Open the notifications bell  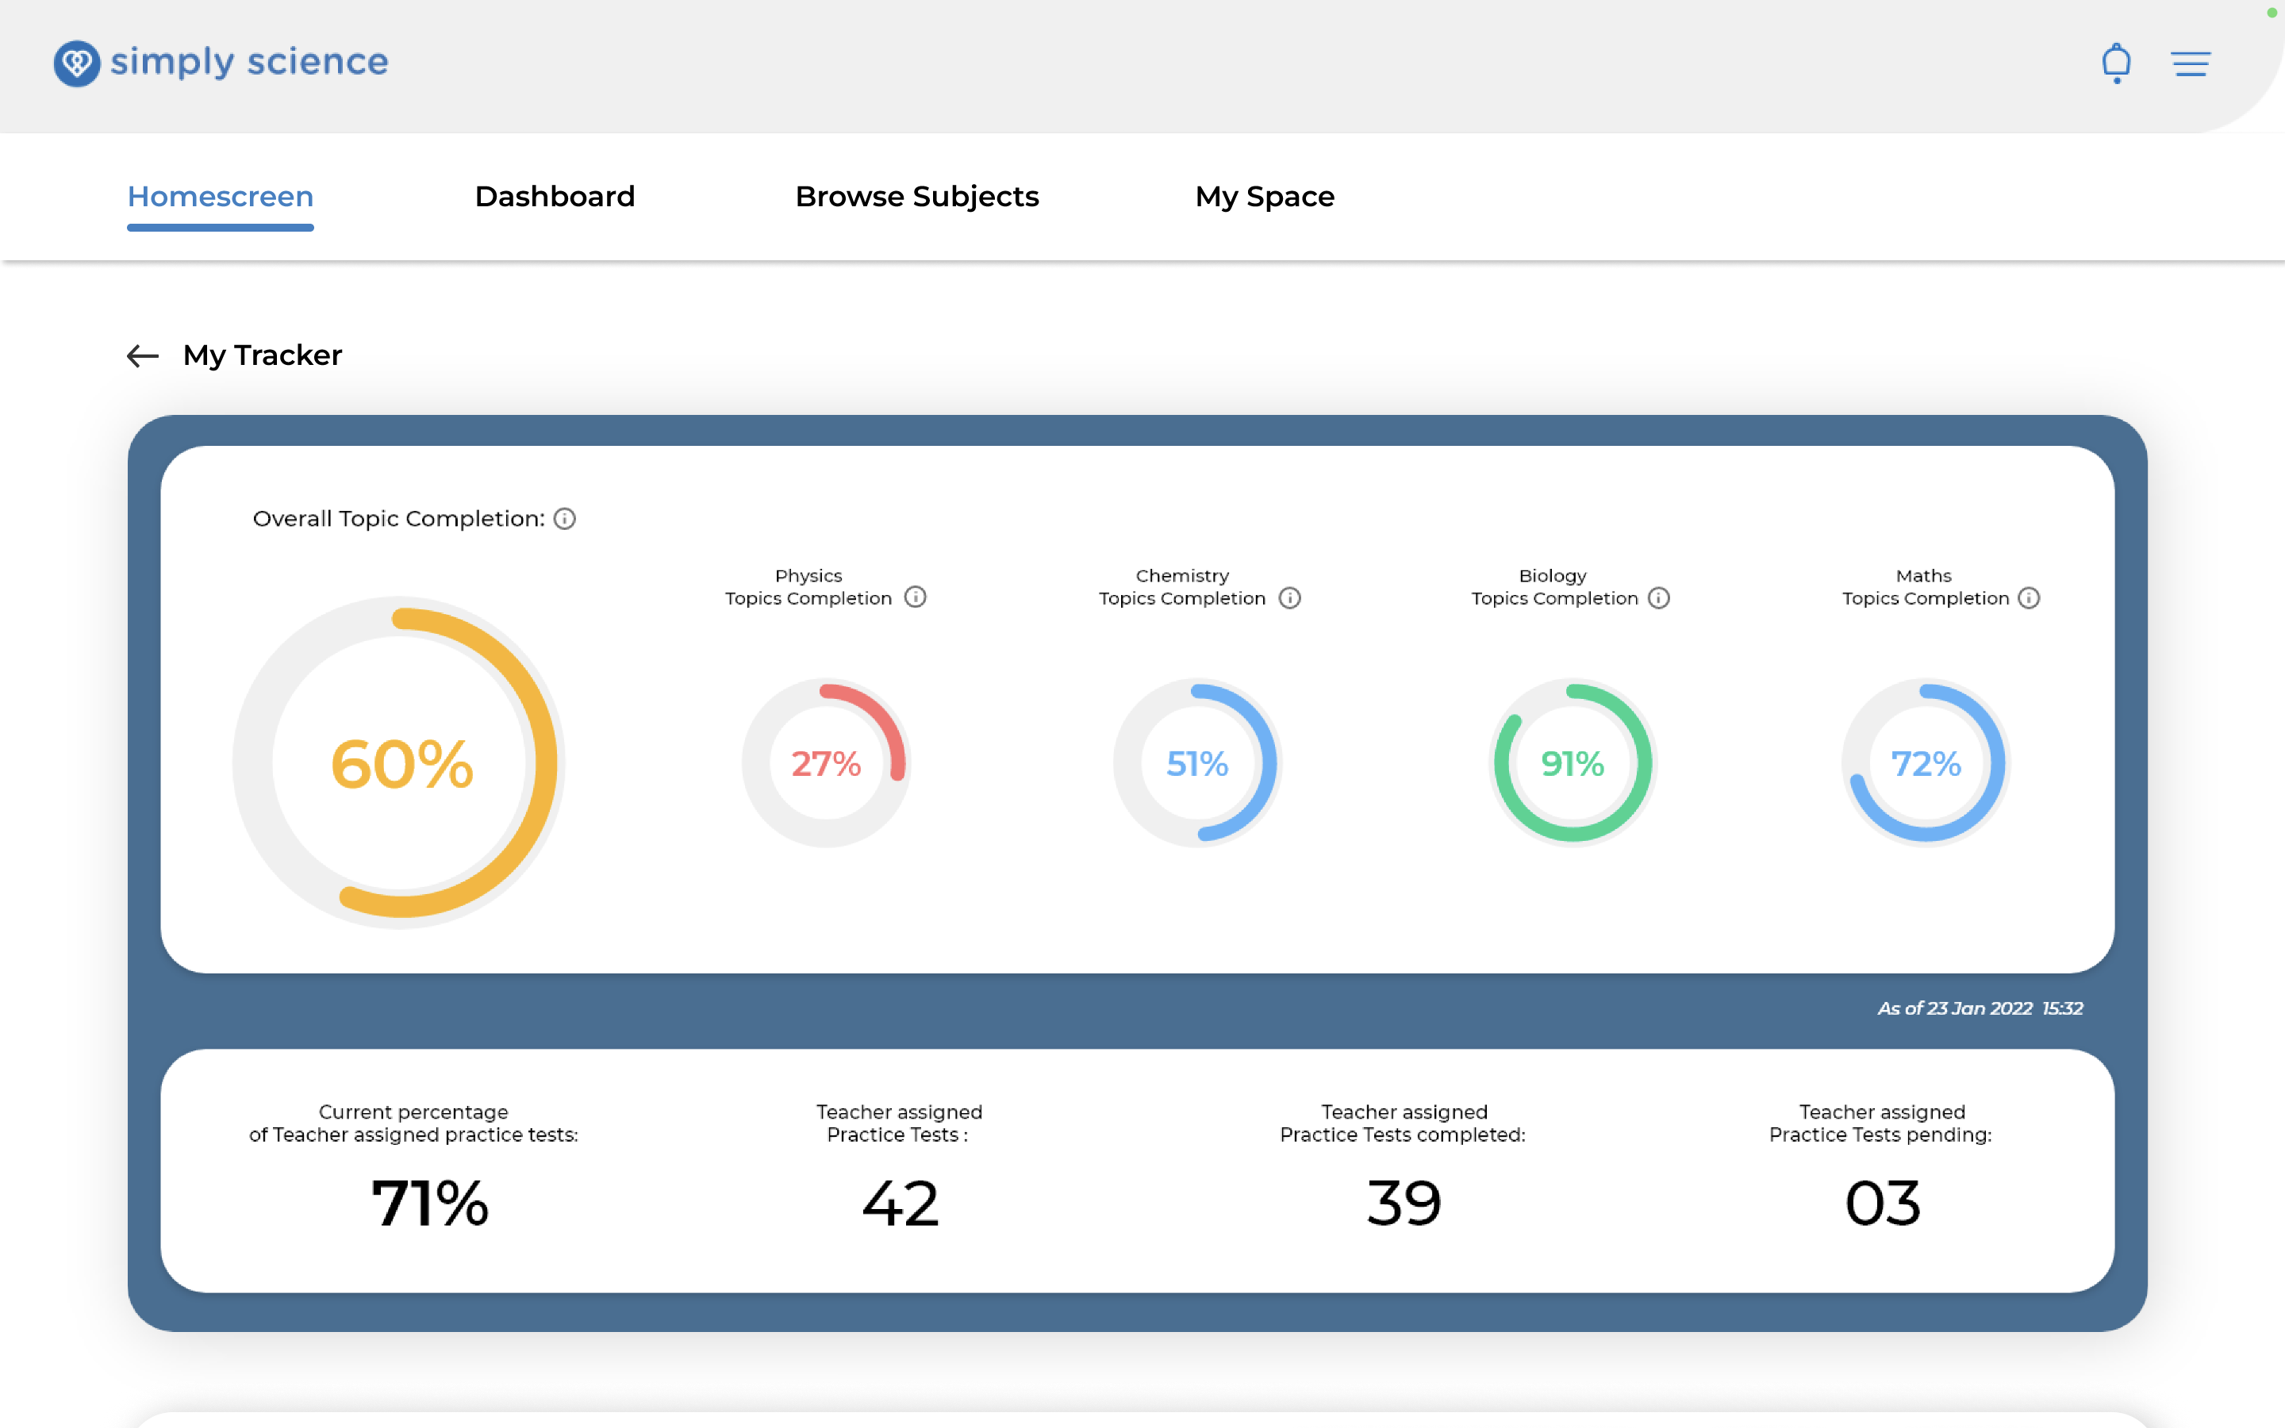(x=2116, y=63)
